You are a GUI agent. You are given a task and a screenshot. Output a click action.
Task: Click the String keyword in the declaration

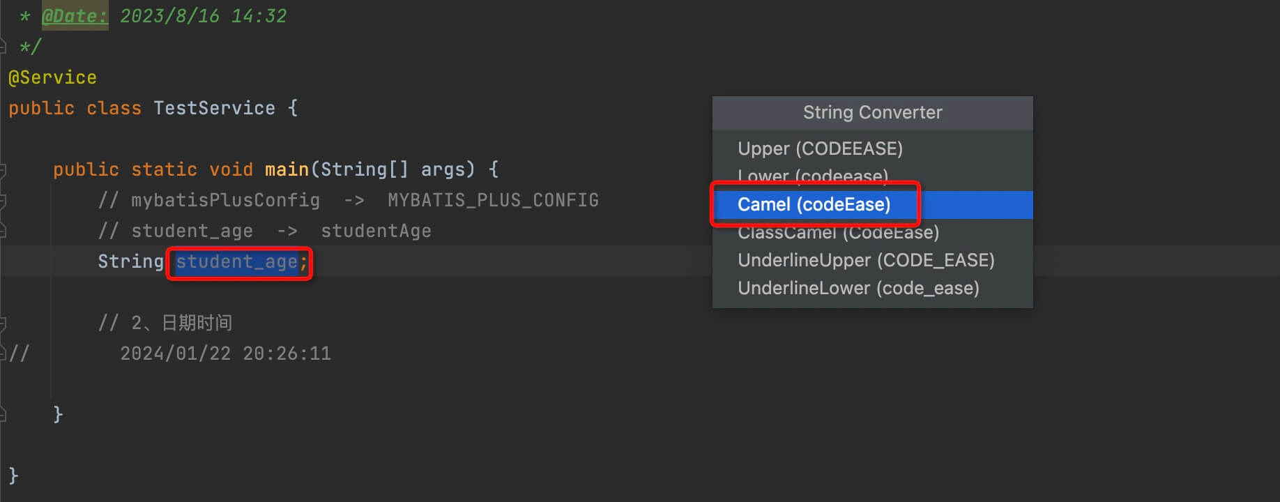(x=130, y=261)
